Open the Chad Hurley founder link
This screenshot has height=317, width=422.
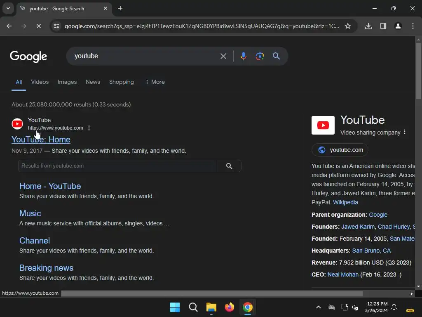click(x=394, y=227)
